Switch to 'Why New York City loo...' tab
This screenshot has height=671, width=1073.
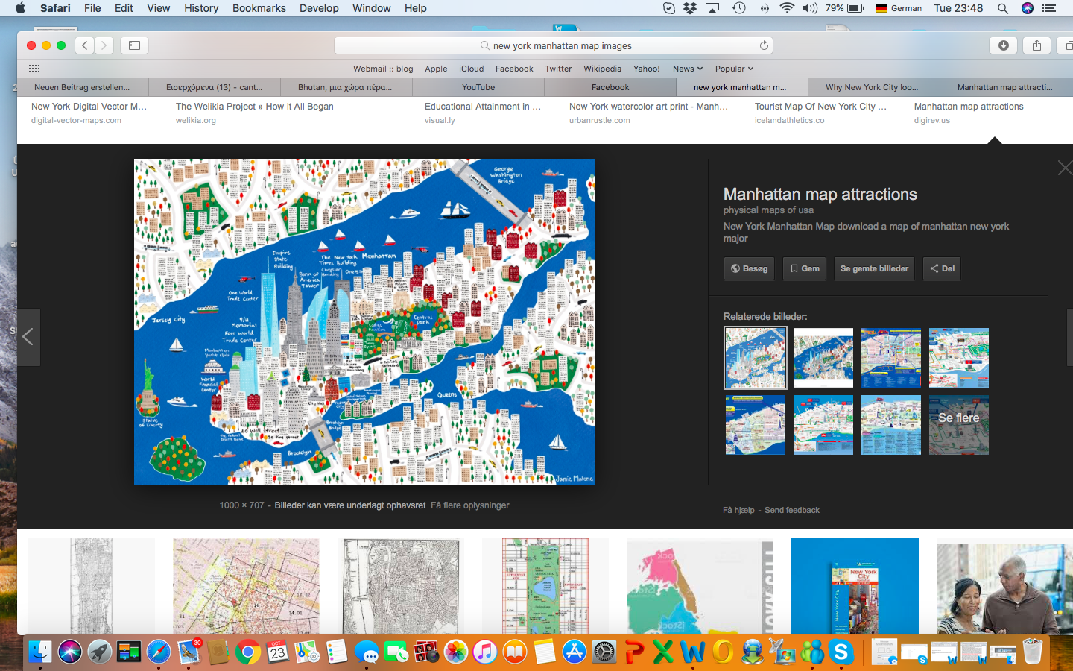tap(872, 87)
